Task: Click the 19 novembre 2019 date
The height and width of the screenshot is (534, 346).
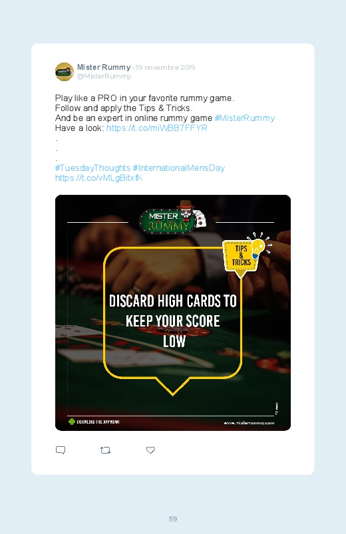Action: click(x=165, y=67)
